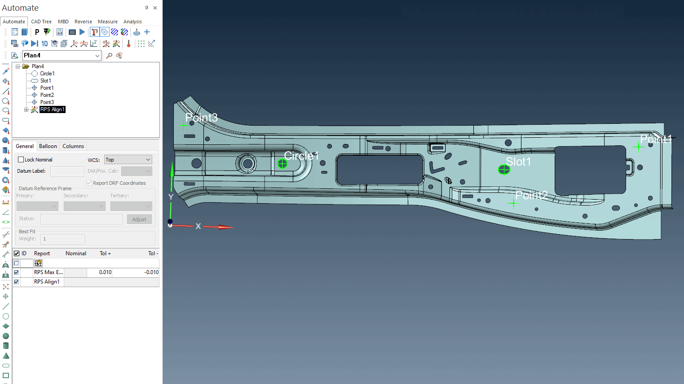Viewport: 684px width, 384px height.
Task: Select Point1 in the plan tree
Action: pyautogui.click(x=47, y=88)
